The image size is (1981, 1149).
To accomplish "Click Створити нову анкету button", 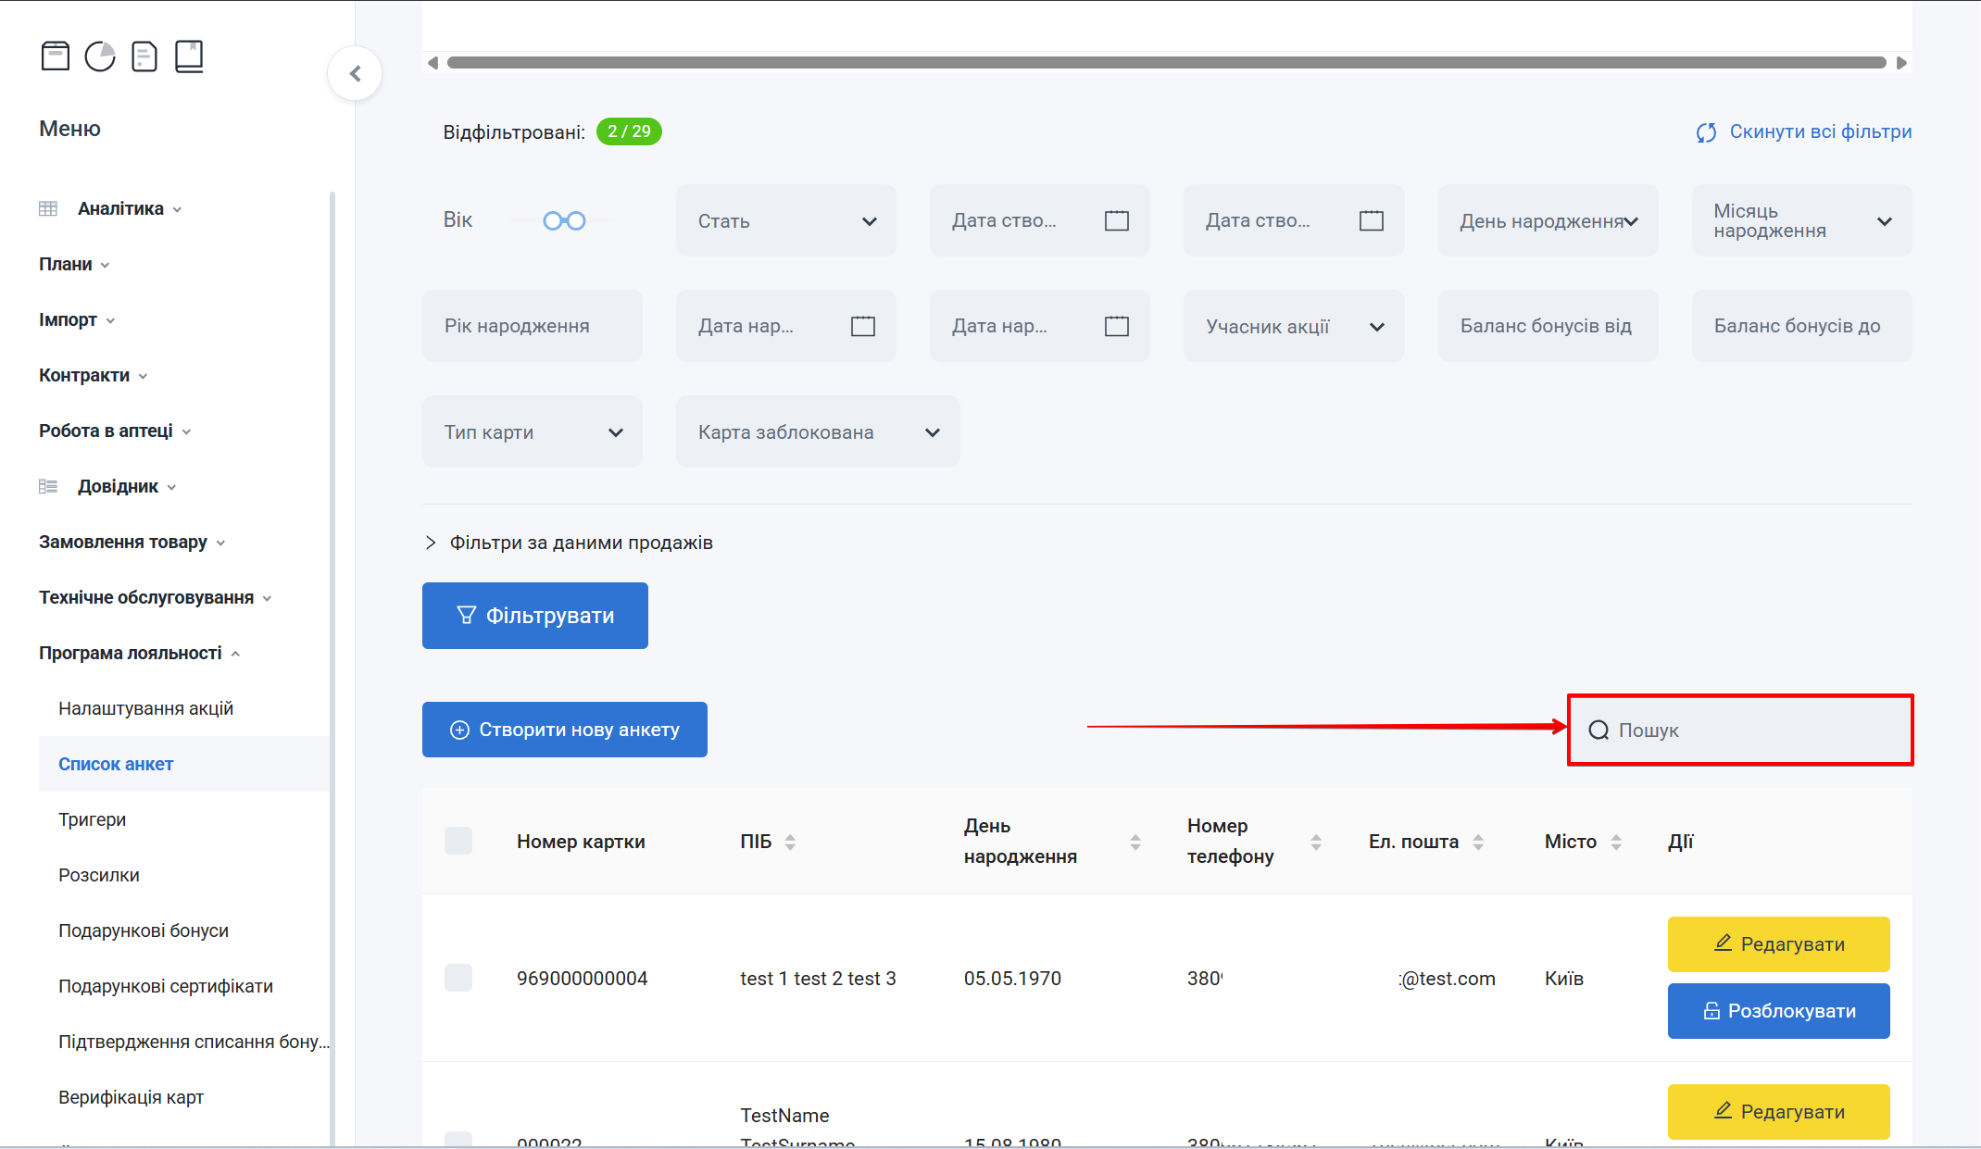I will click(x=564, y=730).
